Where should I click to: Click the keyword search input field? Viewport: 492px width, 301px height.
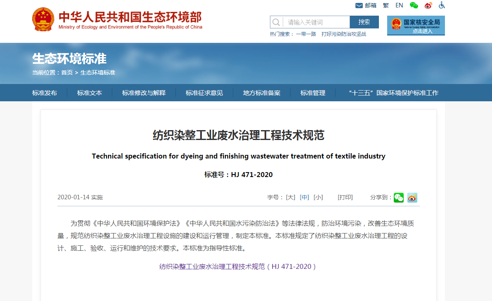[x=316, y=22]
